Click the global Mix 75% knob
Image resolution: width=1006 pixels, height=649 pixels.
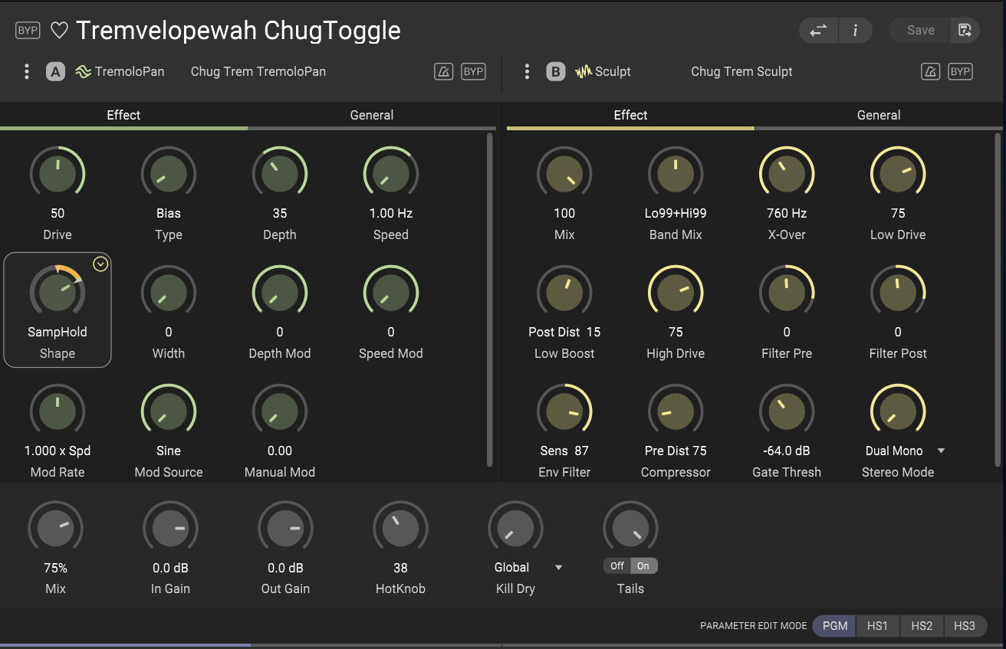55,529
